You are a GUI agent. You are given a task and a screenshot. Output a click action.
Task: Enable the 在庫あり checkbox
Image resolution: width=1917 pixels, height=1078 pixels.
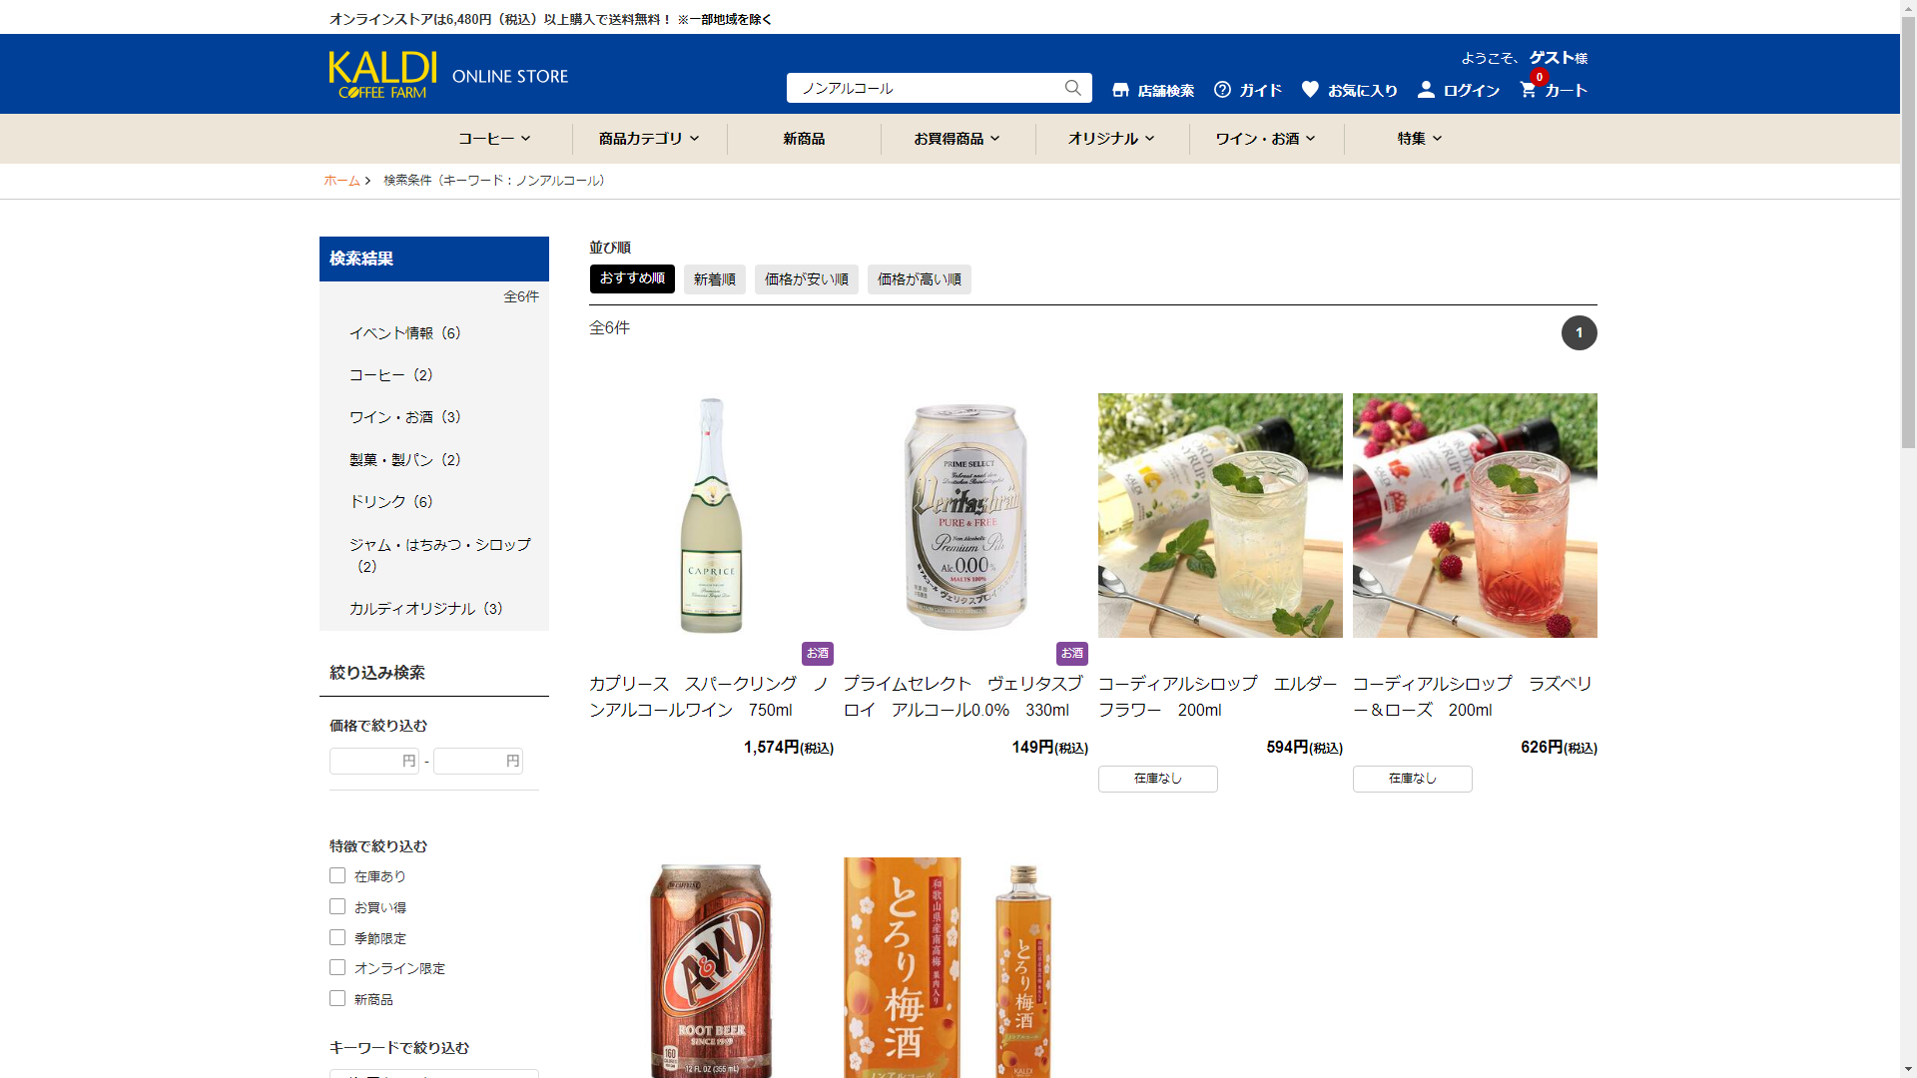[337, 875]
